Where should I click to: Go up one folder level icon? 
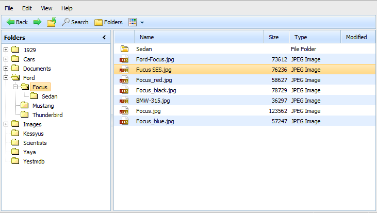tap(52, 22)
